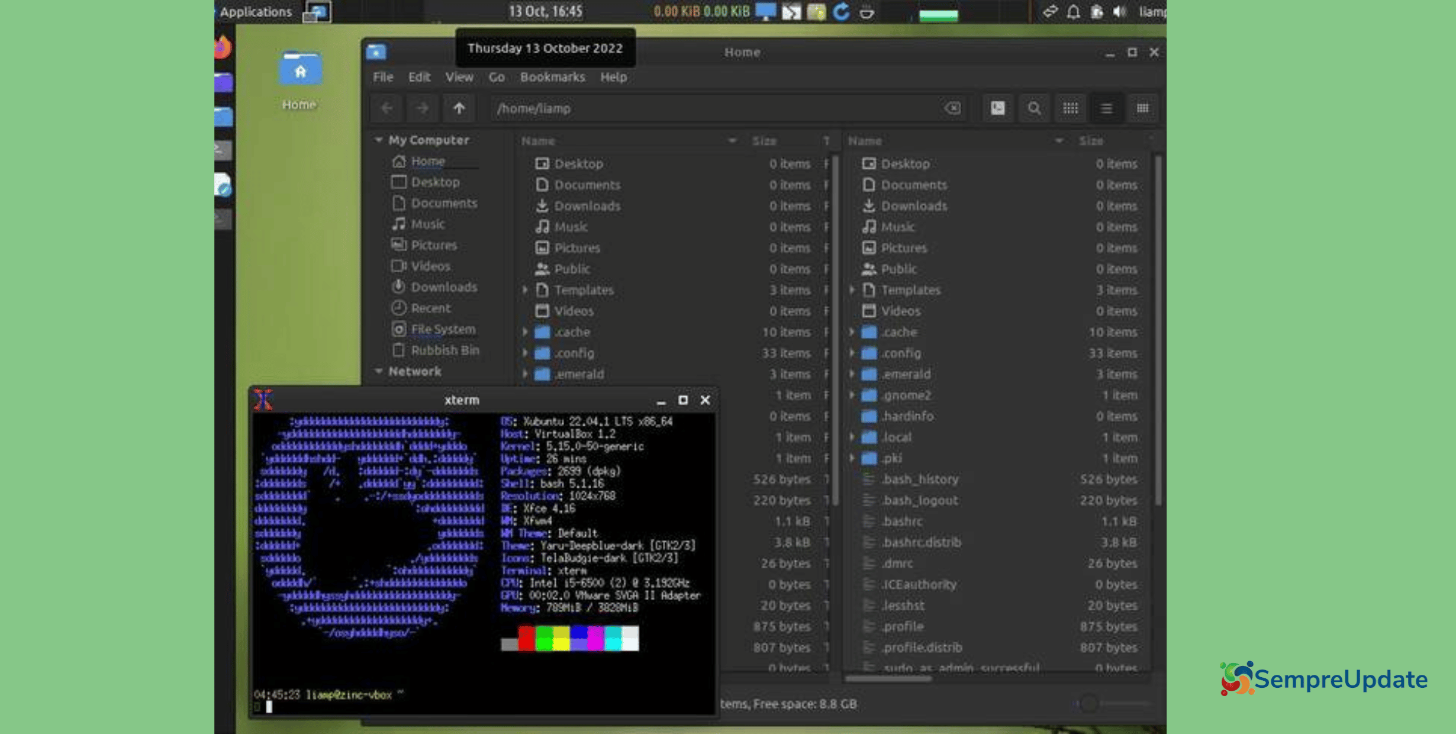Clear the location path field
The height and width of the screenshot is (734, 1456).
point(952,108)
